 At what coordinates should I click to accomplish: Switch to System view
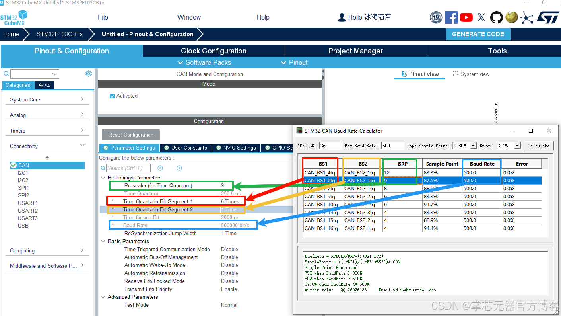point(471,74)
